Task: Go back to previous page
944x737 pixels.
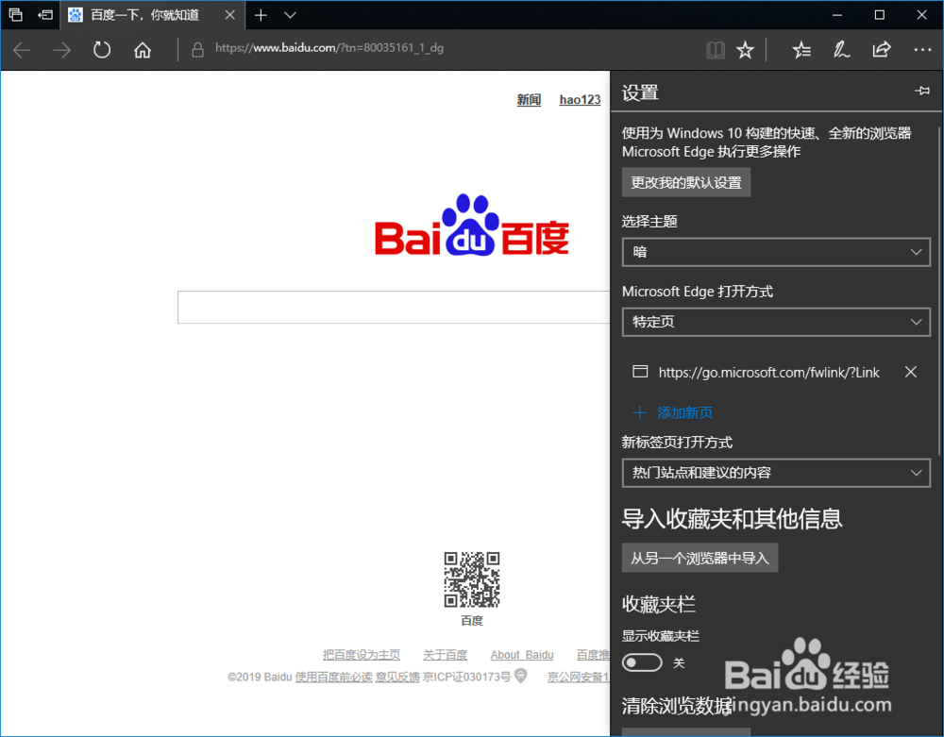Action: (x=22, y=50)
